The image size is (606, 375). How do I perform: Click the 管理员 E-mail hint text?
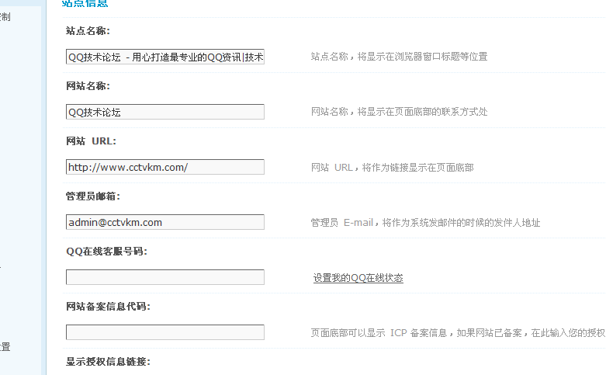(x=425, y=223)
